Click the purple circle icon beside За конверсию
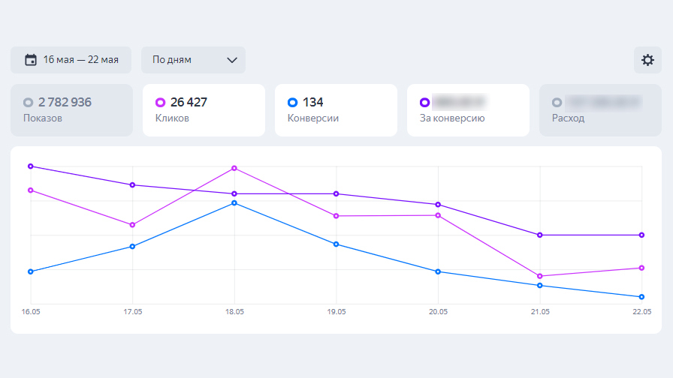Image resolution: width=673 pixels, height=378 pixels. point(424,103)
